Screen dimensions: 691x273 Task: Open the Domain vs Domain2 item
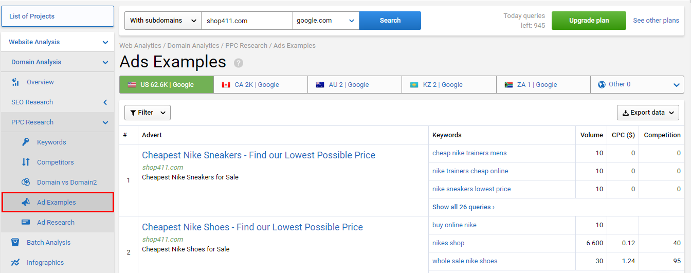[x=57, y=183]
